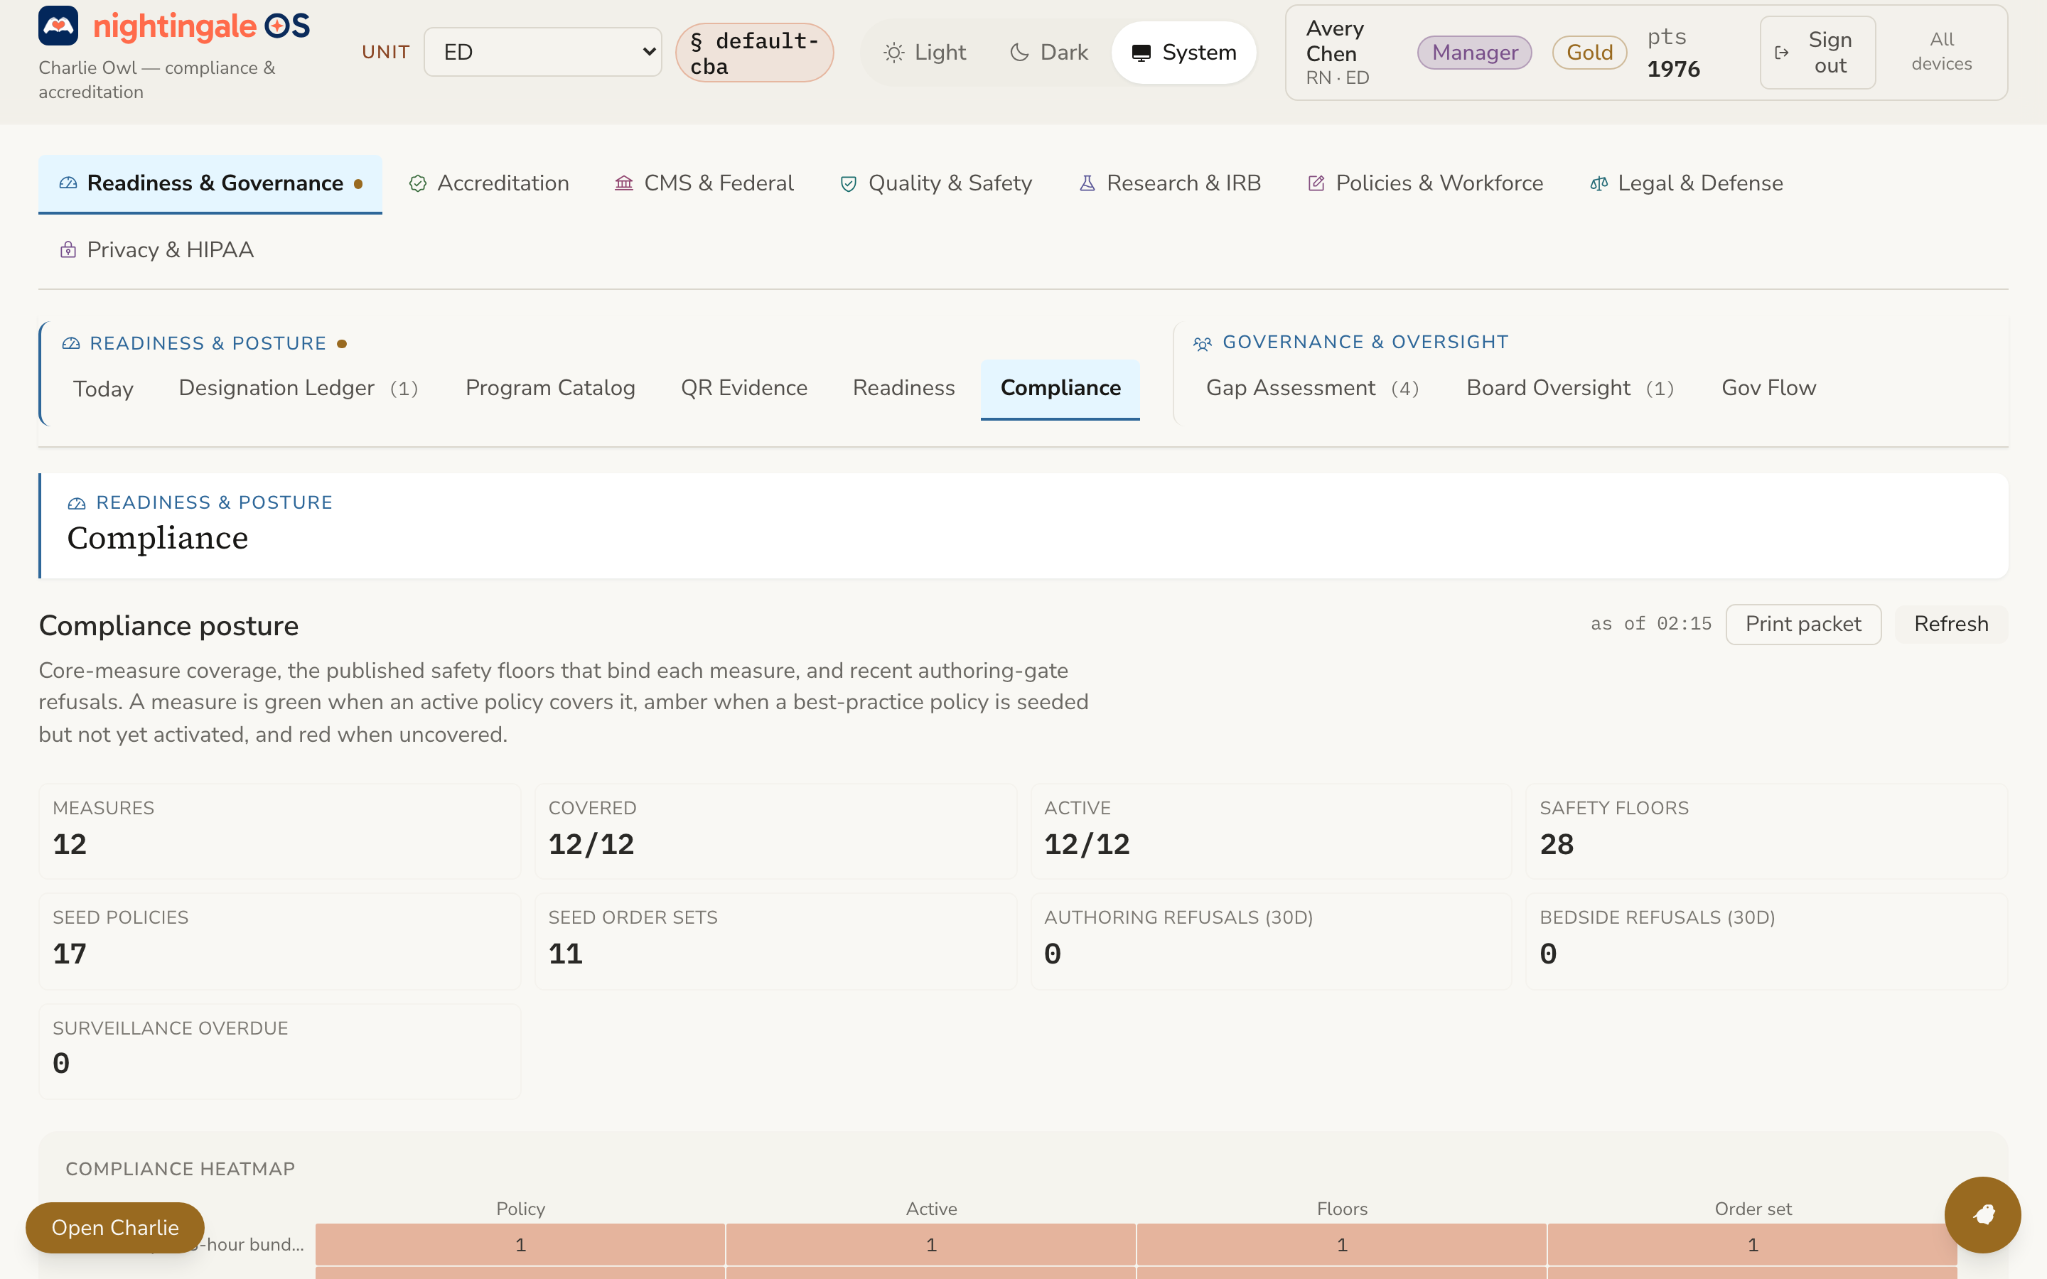Open the CMS & Federal tab
This screenshot has width=2047, height=1279.
point(704,183)
